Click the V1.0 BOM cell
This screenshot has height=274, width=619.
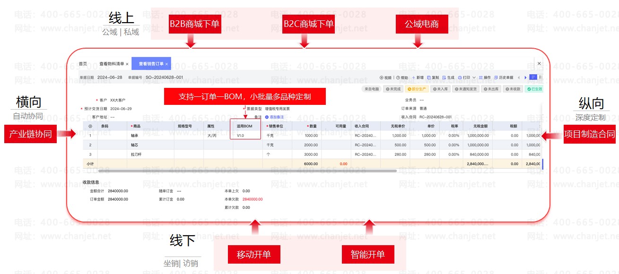(x=240, y=136)
